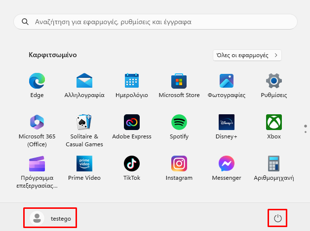Show Όλες οι εφαρμογές list
Screen dimensions: 310x231
point(247,55)
